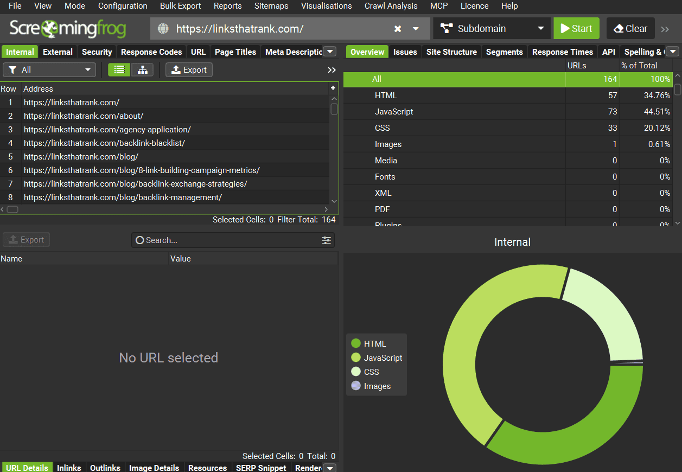Switch to the Site Structure tab
Screen dimensions: 682x472
[451, 52]
